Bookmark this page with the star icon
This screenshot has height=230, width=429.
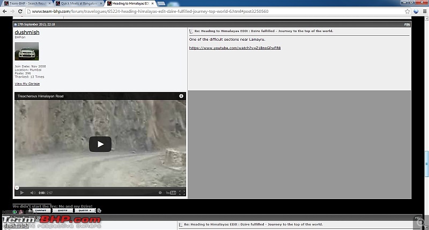coord(408,11)
